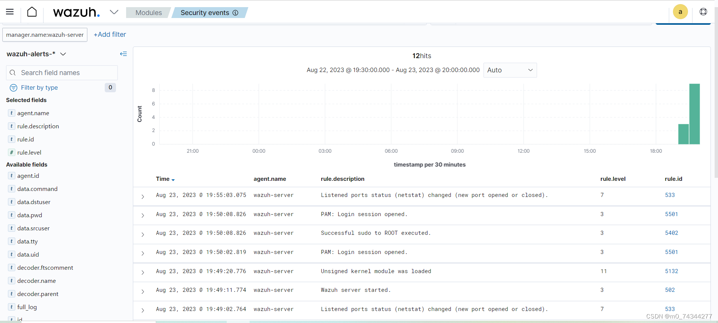This screenshot has height=323, width=718.
Task: Click the agent.name column header
Action: click(270, 179)
